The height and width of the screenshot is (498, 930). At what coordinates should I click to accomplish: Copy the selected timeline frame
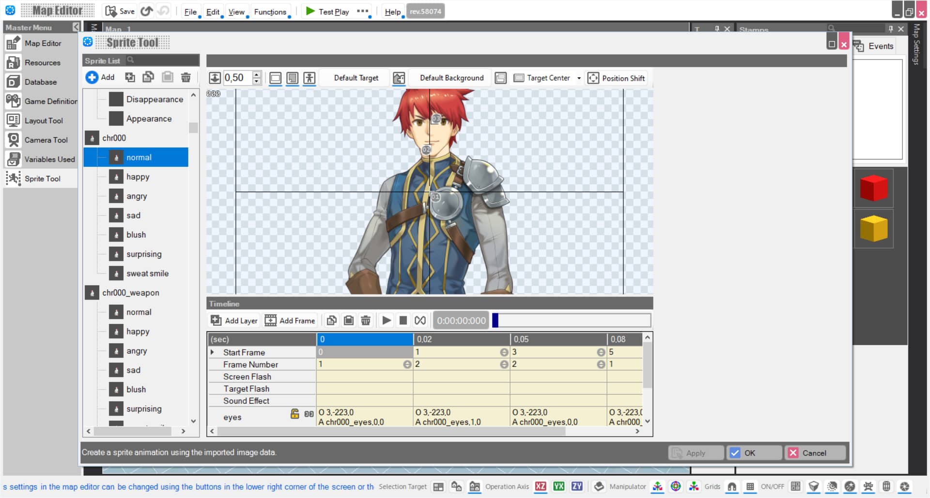[332, 321]
